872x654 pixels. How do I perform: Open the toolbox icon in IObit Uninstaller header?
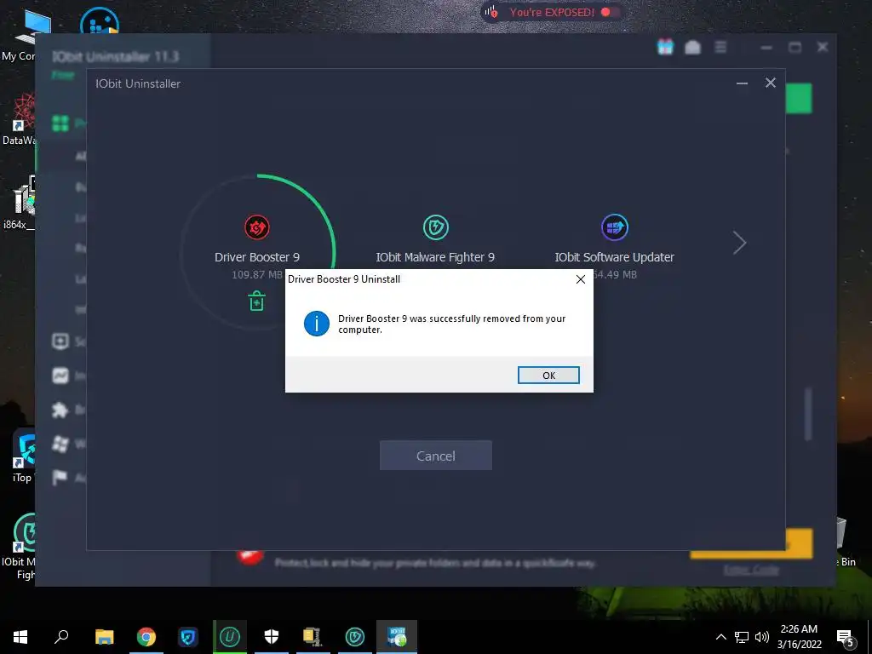click(692, 48)
